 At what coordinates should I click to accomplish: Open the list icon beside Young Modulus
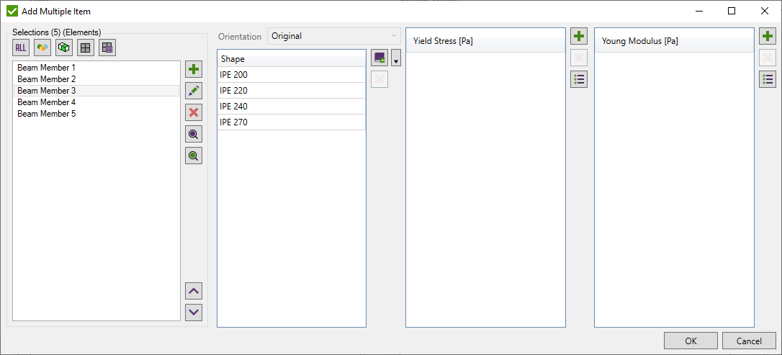point(768,79)
